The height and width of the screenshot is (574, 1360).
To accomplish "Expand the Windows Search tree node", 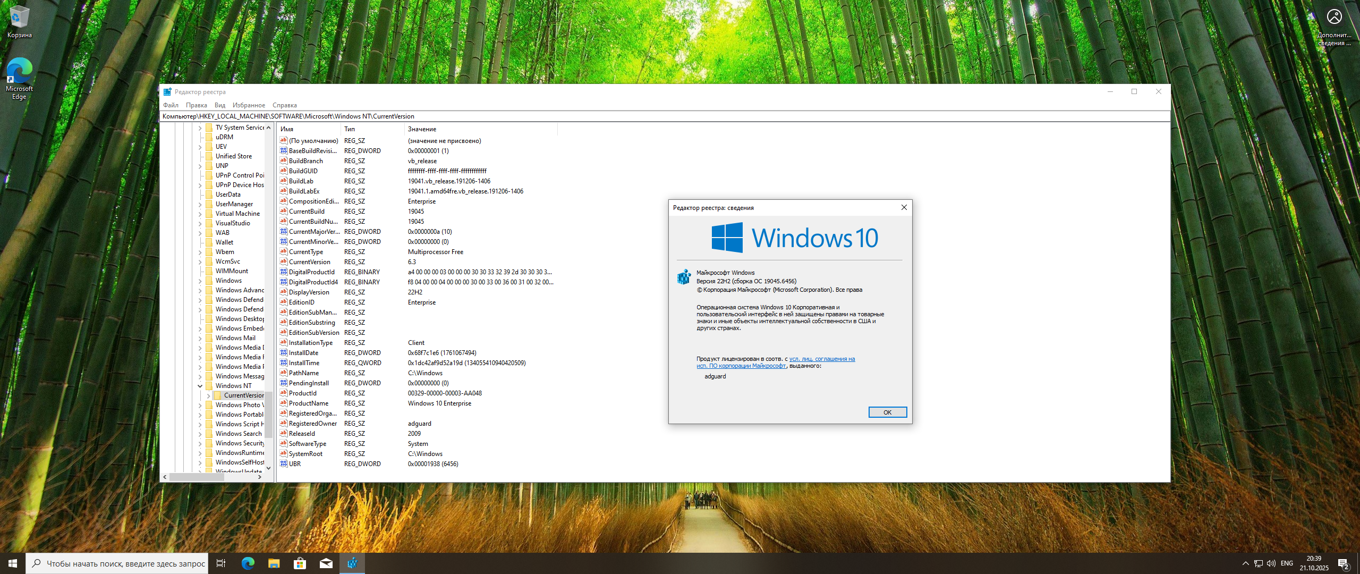I will click(200, 434).
